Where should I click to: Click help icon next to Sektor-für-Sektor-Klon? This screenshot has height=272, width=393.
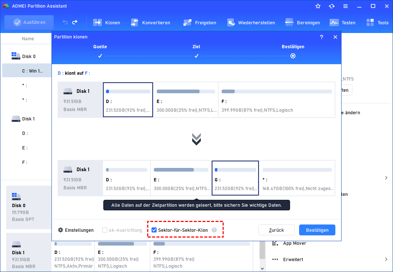[214, 230]
